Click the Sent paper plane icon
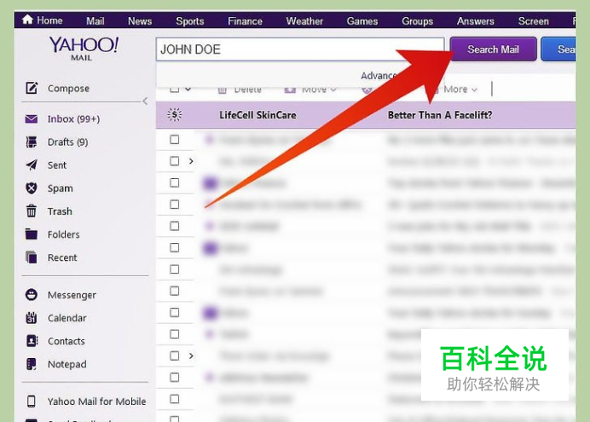The width and height of the screenshot is (590, 422). coord(32,165)
